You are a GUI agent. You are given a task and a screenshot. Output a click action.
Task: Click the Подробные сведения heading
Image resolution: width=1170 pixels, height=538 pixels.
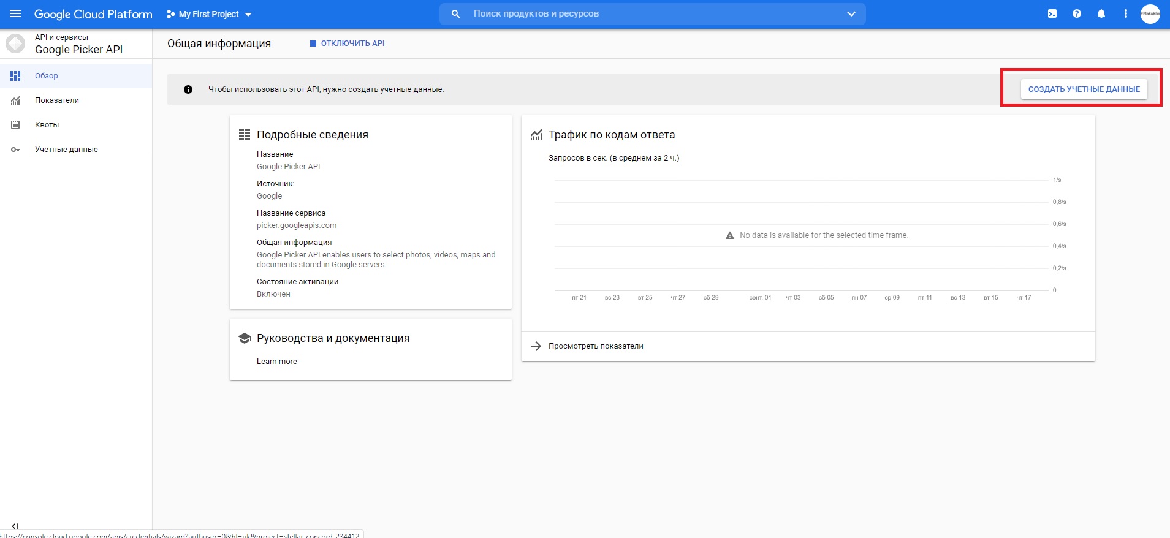[313, 135]
